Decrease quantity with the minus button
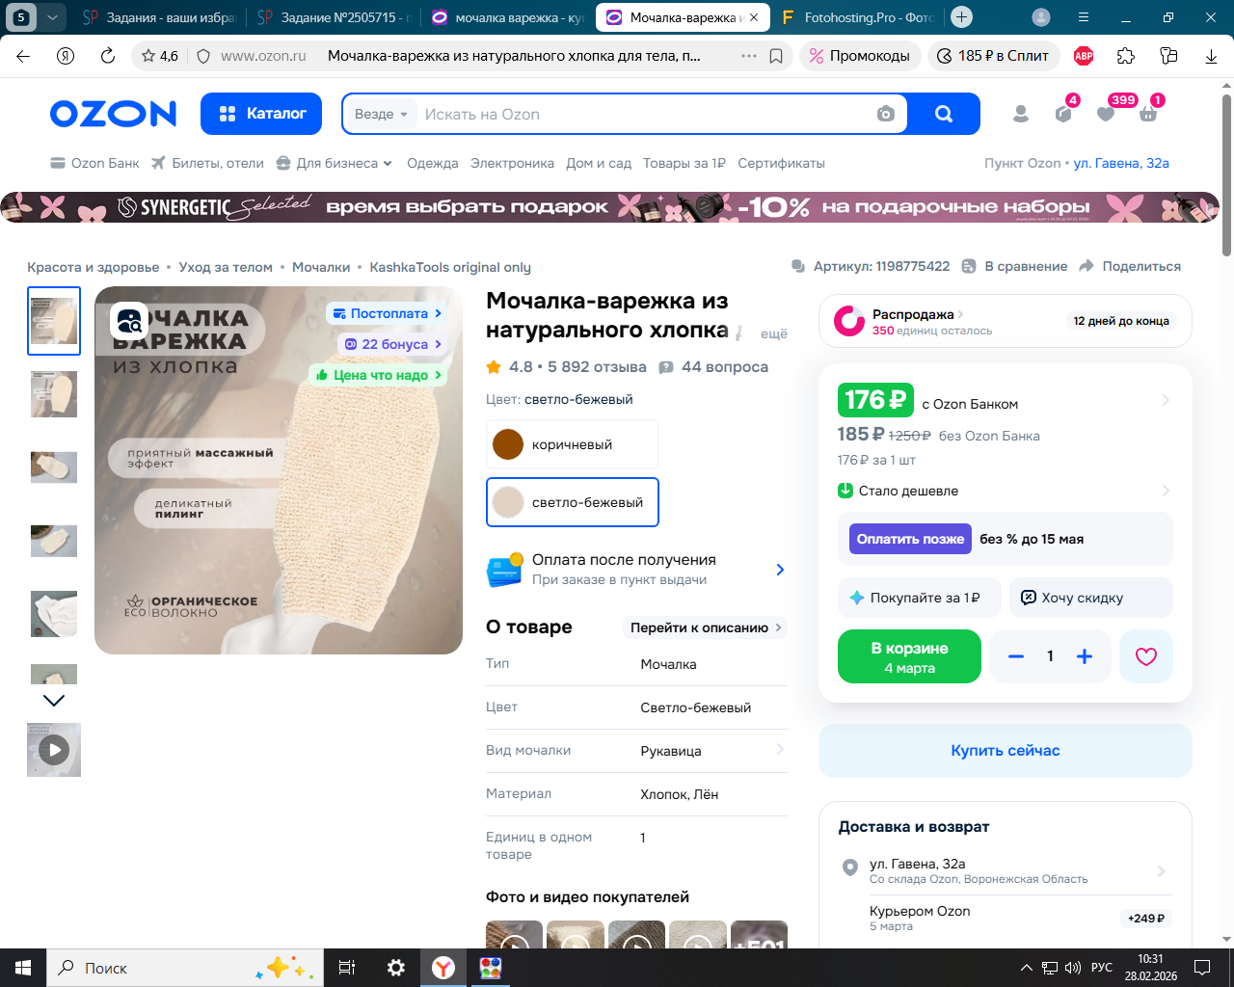Screen dimensions: 1234x987 point(1015,656)
